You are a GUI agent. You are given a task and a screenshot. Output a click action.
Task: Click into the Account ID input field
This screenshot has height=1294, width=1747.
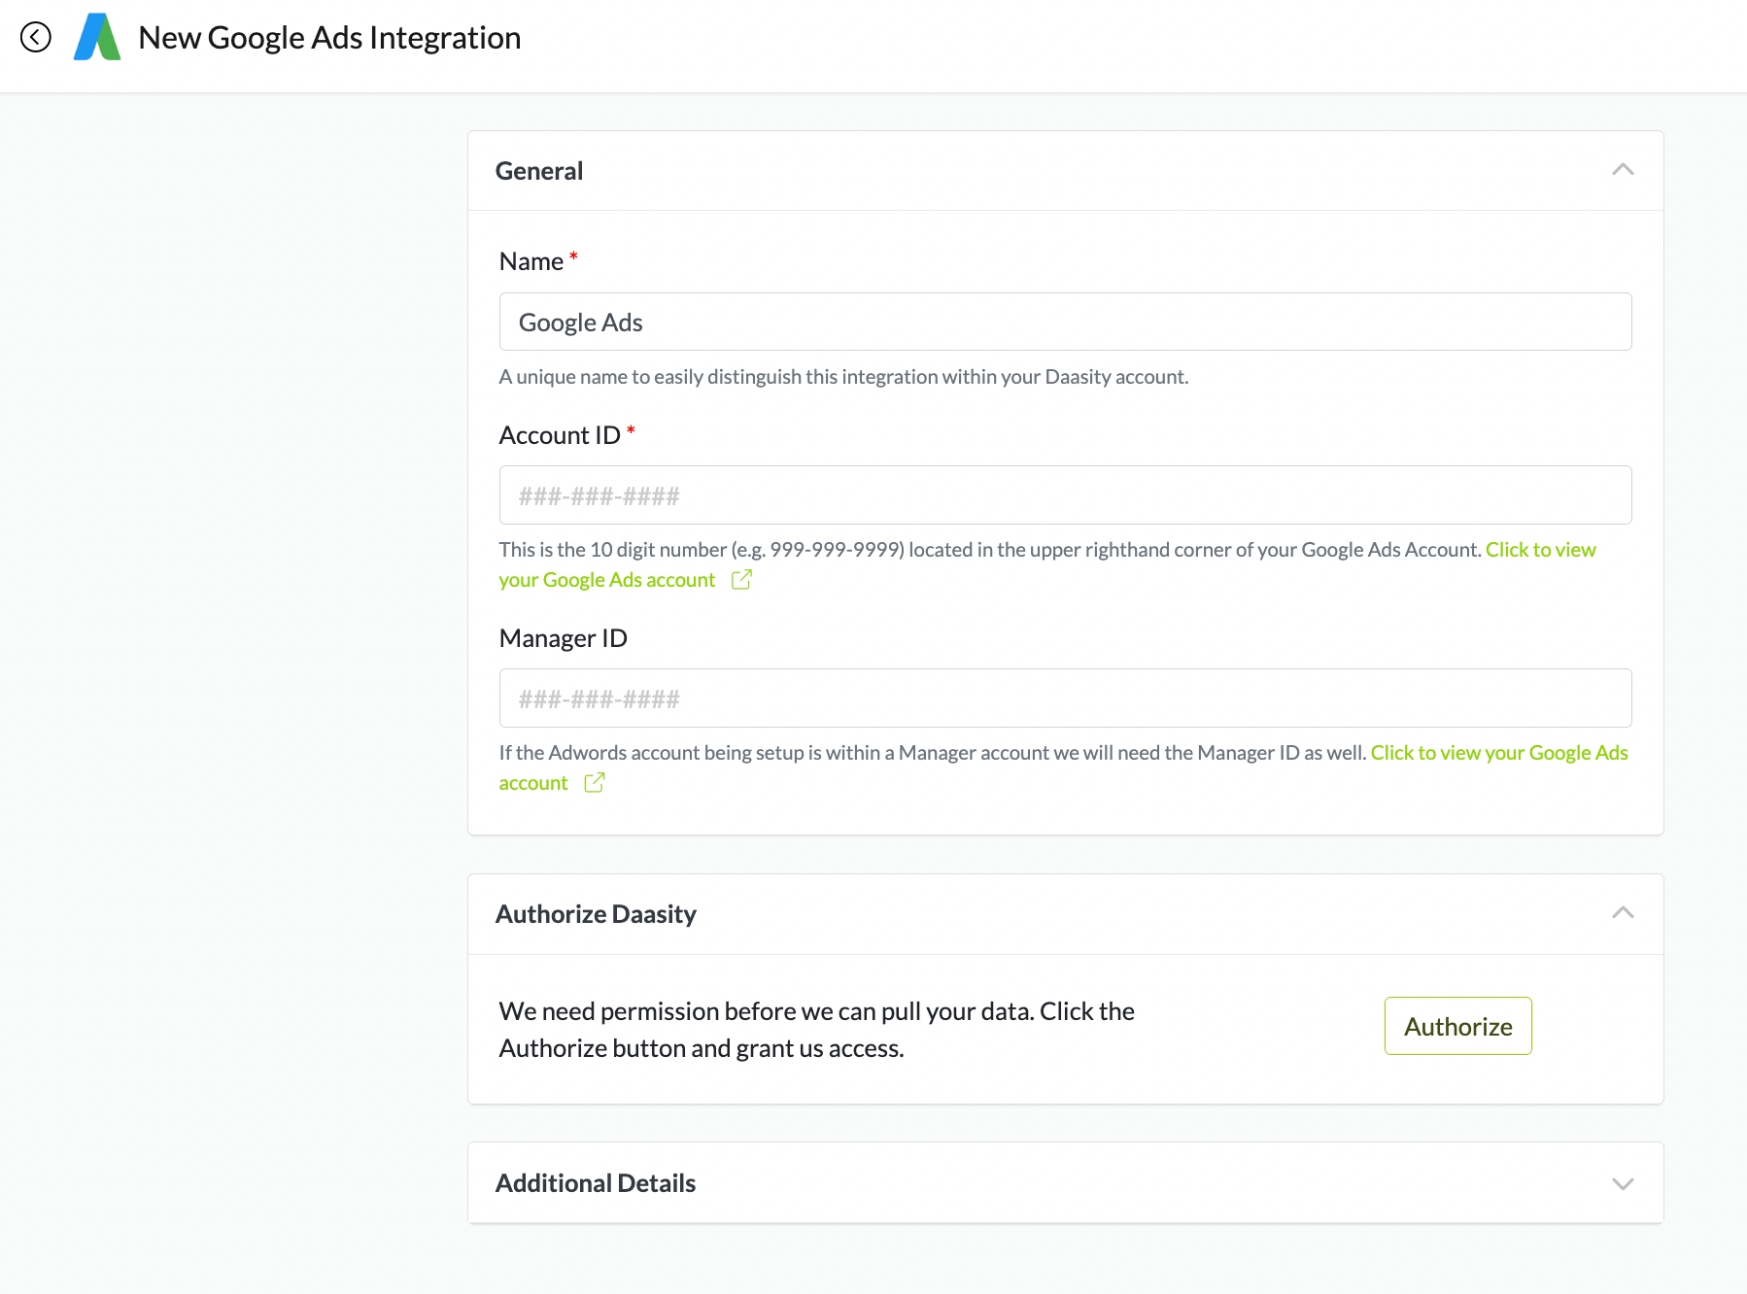[1065, 495]
